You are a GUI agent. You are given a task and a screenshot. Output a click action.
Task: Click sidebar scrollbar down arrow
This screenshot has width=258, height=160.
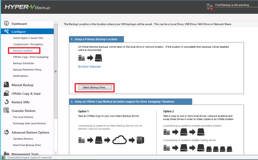coord(56,153)
